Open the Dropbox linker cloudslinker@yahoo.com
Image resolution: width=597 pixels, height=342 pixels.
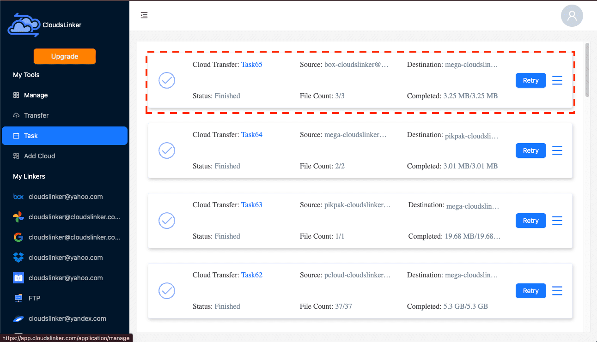point(64,258)
